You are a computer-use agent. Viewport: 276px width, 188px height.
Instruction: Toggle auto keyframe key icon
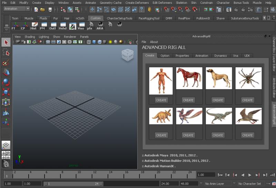[268, 184]
